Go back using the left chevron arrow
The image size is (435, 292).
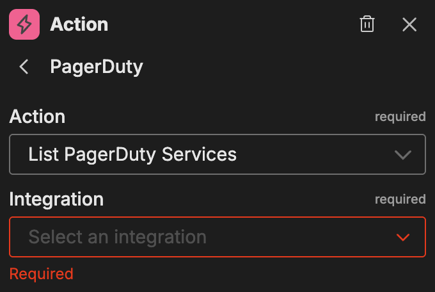click(x=24, y=67)
